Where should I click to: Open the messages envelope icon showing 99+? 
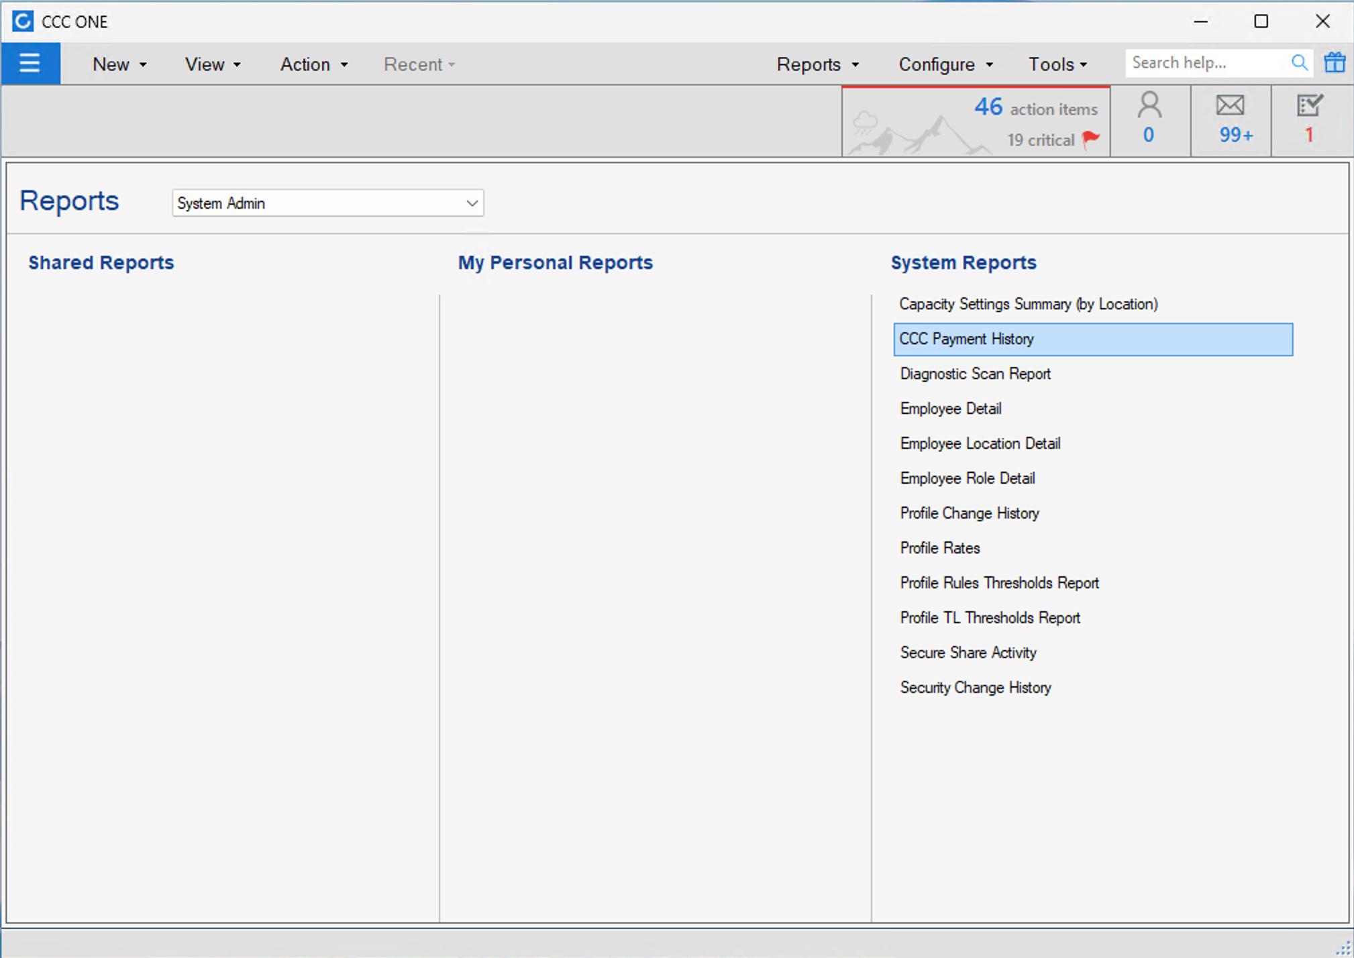click(x=1231, y=120)
